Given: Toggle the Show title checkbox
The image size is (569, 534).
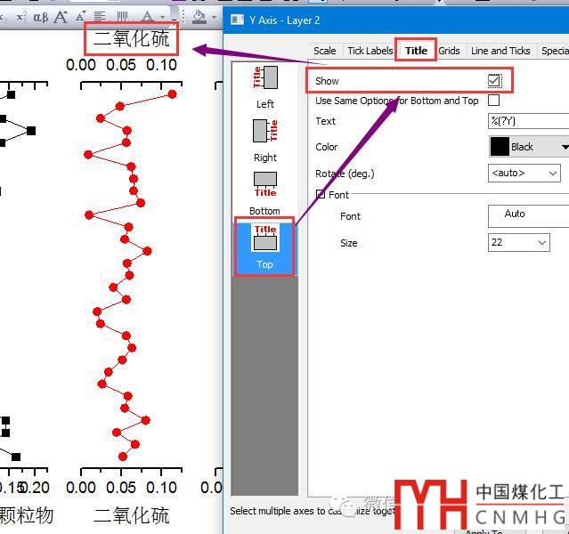Looking at the screenshot, I should pos(494,81).
